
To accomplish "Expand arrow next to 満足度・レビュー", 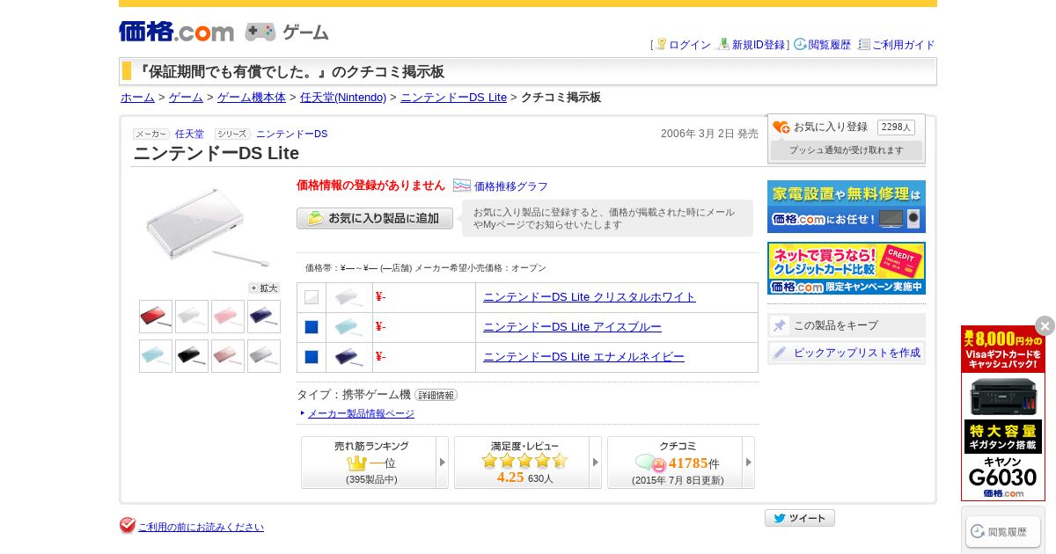I will tap(596, 463).
